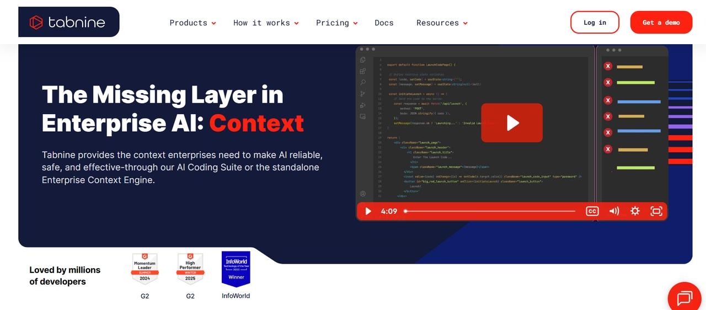Expand the Pricing dropdown
Image resolution: width=706 pixels, height=310 pixels.
click(x=337, y=23)
